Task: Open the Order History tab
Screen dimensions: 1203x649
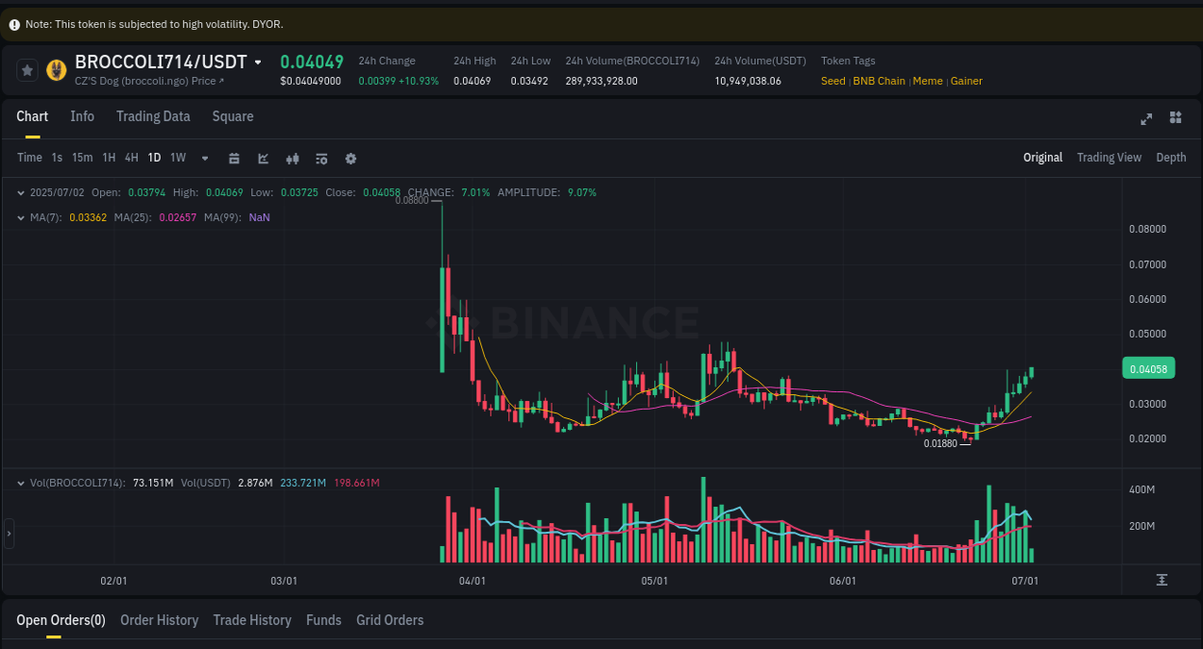Action: pos(159,620)
